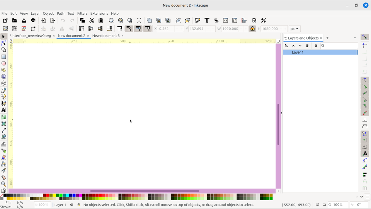Click the layers search field

339,46
